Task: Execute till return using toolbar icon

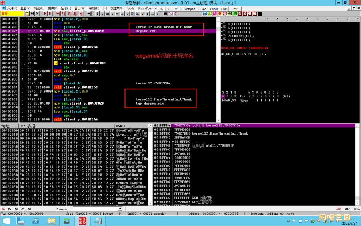Action: pyautogui.click(x=81, y=14)
